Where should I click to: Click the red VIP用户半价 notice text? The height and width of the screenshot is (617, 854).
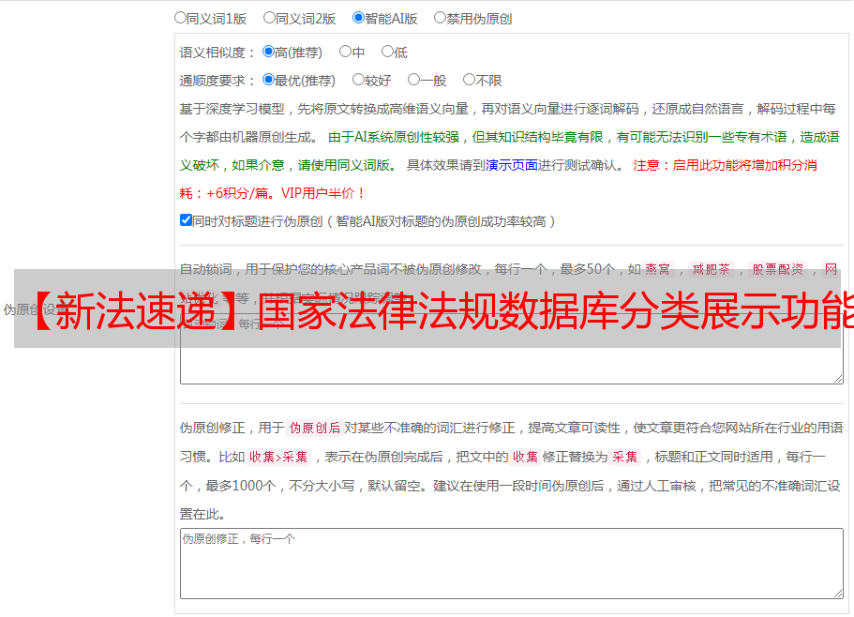(323, 193)
